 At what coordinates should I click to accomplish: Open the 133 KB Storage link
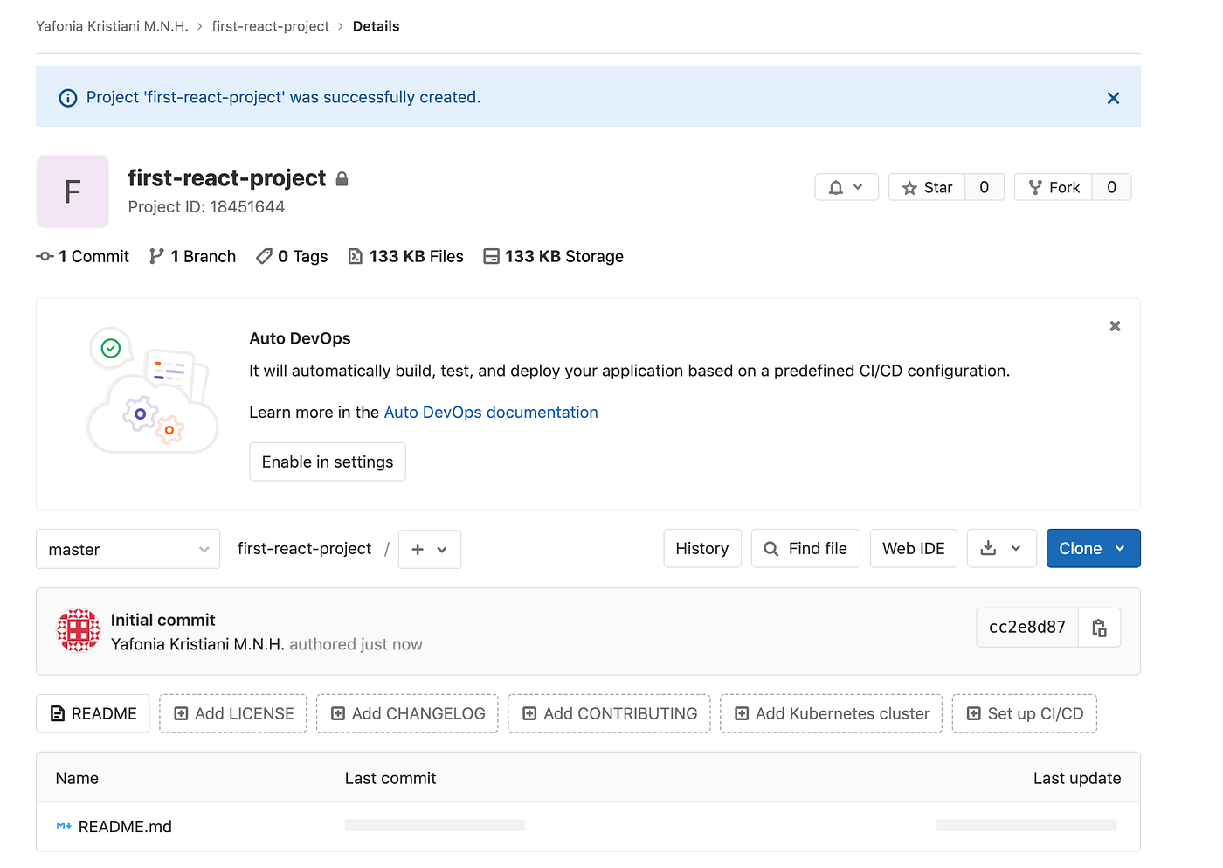pyautogui.click(x=553, y=256)
